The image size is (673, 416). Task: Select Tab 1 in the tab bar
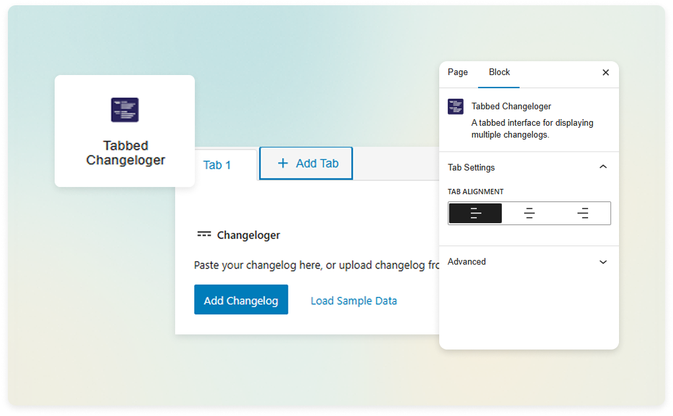(x=216, y=165)
